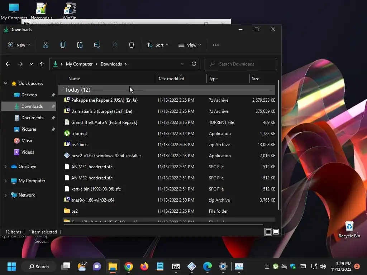Go back with the left arrow
Viewport: 367px width, 275px height.
coord(8,64)
